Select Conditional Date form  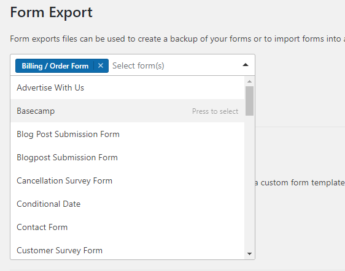[x=128, y=204]
